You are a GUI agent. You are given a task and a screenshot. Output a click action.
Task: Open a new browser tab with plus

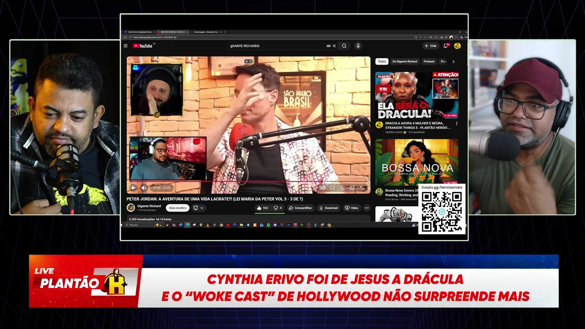click(225, 32)
